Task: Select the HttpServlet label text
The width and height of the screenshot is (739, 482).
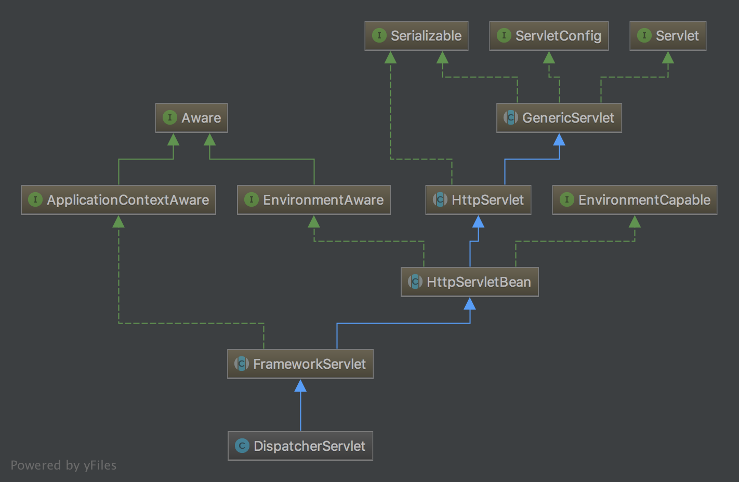Action: pos(487,200)
